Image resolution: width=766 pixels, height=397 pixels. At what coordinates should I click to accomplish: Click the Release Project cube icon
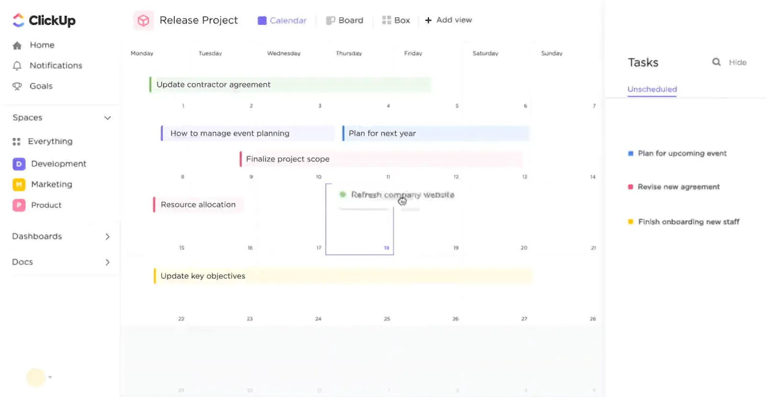click(x=143, y=21)
